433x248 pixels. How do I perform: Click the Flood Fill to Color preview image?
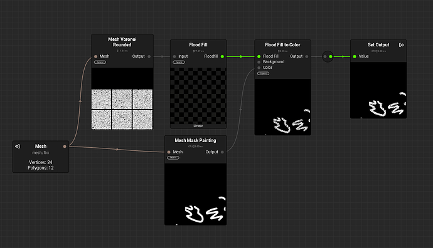click(x=283, y=107)
